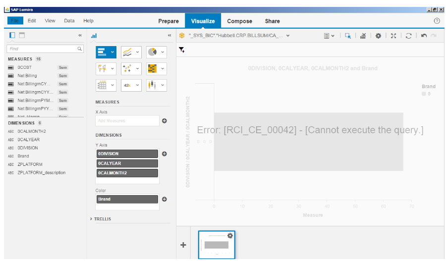Viewport: 446px width, 261px height.
Task: Click the selection pointer toolbar icon
Action: (x=348, y=36)
